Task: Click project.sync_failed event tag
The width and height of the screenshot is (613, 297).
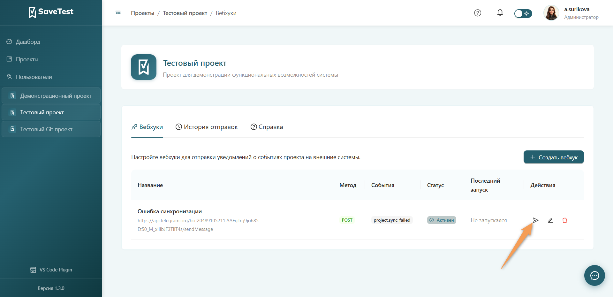Action: [x=392, y=220]
